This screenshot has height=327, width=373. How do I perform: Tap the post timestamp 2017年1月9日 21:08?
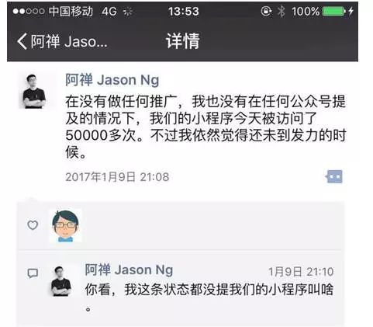pyautogui.click(x=117, y=177)
